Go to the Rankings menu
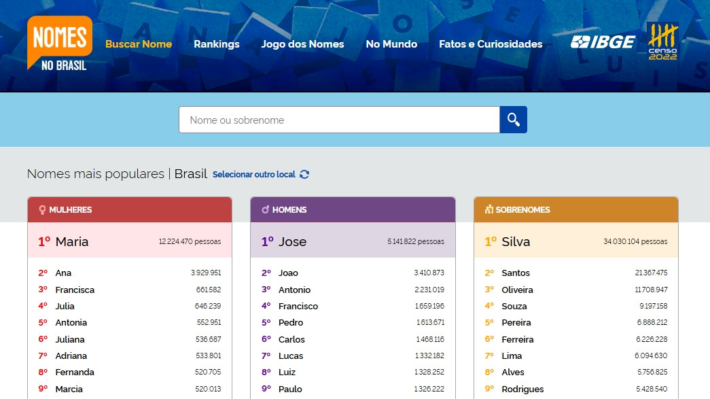The height and width of the screenshot is (399, 710). pyautogui.click(x=217, y=44)
